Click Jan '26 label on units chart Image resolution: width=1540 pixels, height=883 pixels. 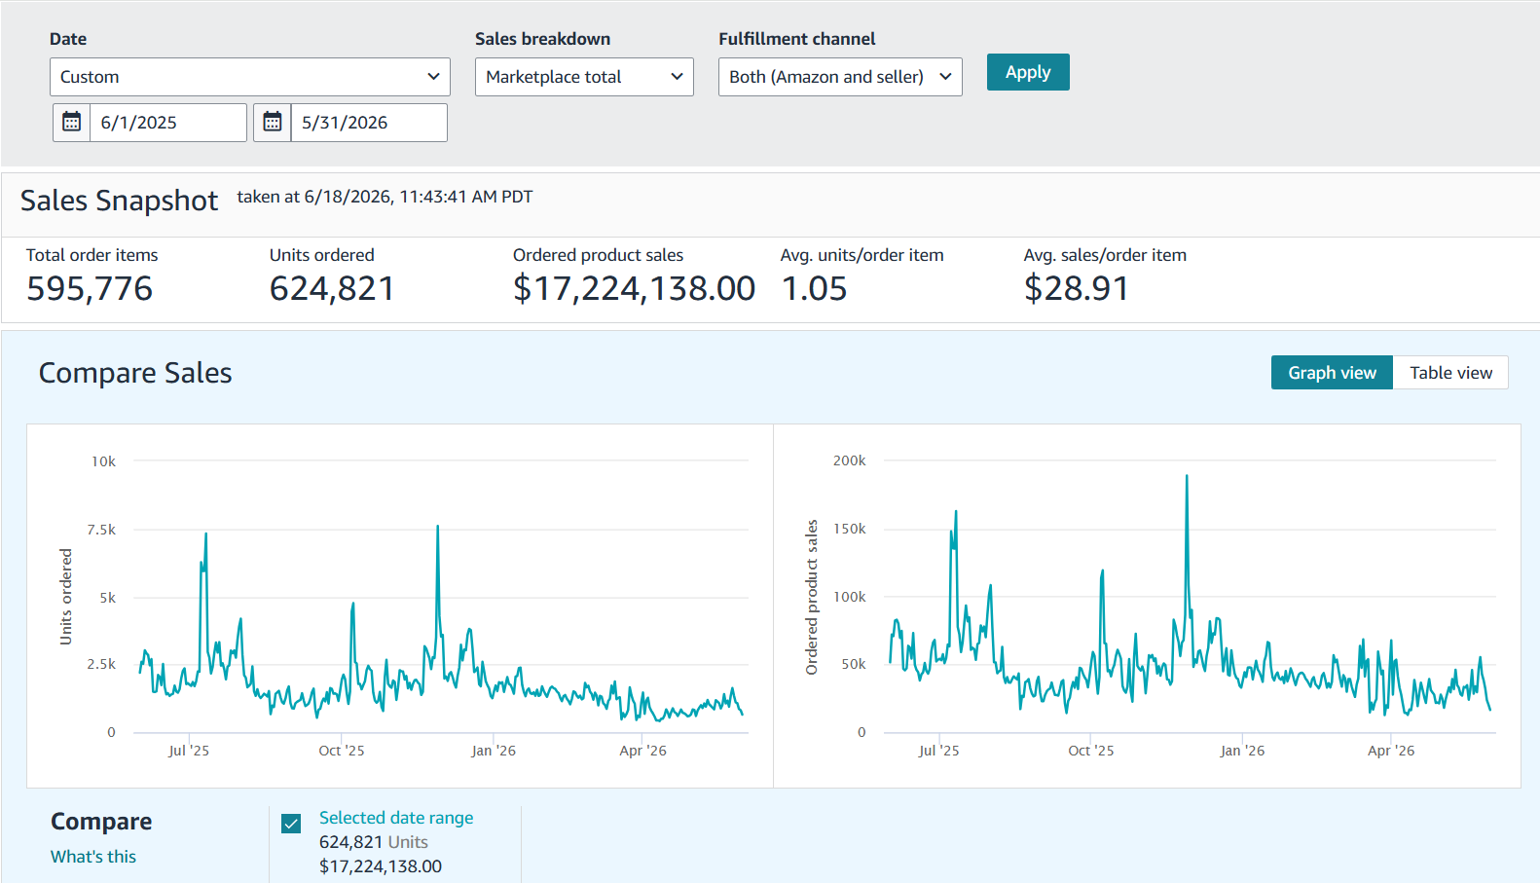[494, 751]
